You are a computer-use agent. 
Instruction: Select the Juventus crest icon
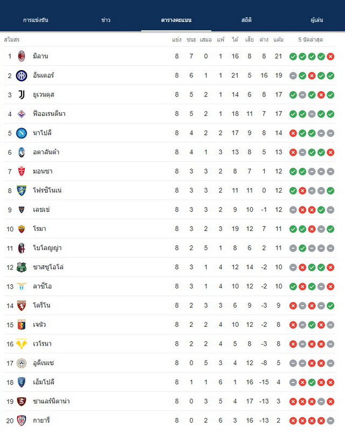(22, 94)
